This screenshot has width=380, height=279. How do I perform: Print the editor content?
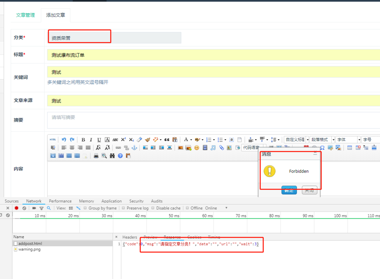point(96,156)
